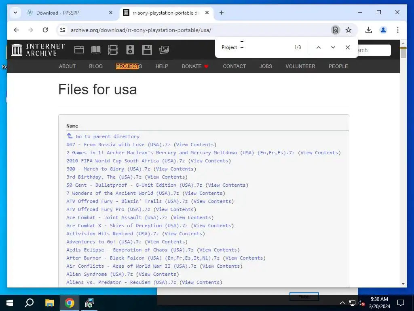Close the find bar
The width and height of the screenshot is (414, 311).
(347, 47)
